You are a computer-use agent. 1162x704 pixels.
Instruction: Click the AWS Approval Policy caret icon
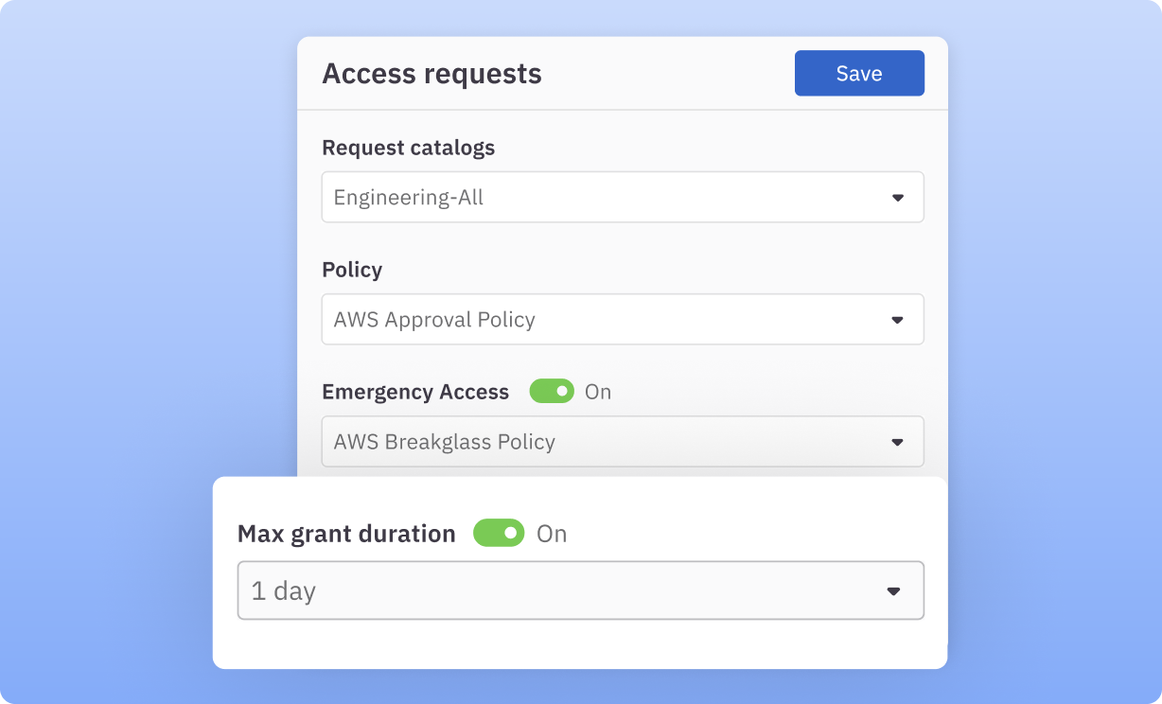(x=897, y=319)
